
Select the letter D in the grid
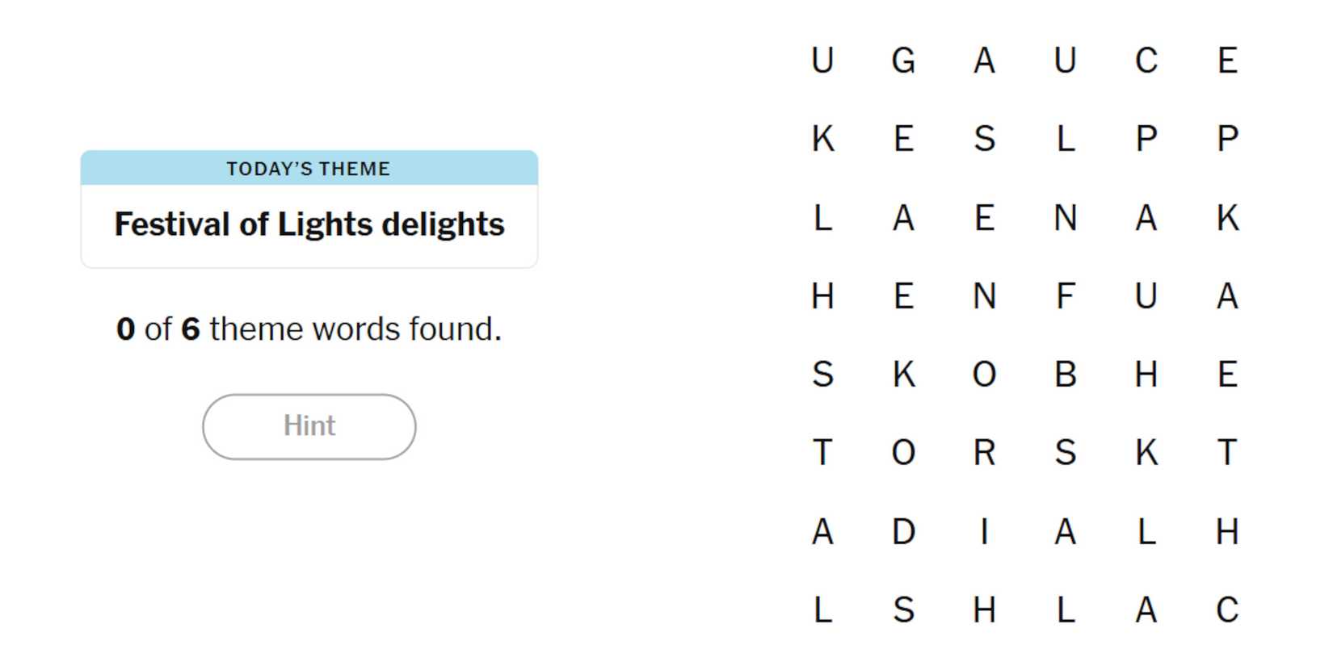[x=903, y=532]
